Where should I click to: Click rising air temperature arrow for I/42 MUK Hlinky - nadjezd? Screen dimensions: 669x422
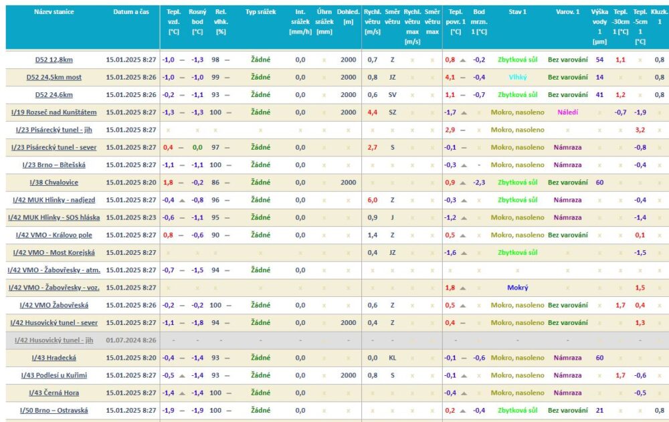(182, 200)
